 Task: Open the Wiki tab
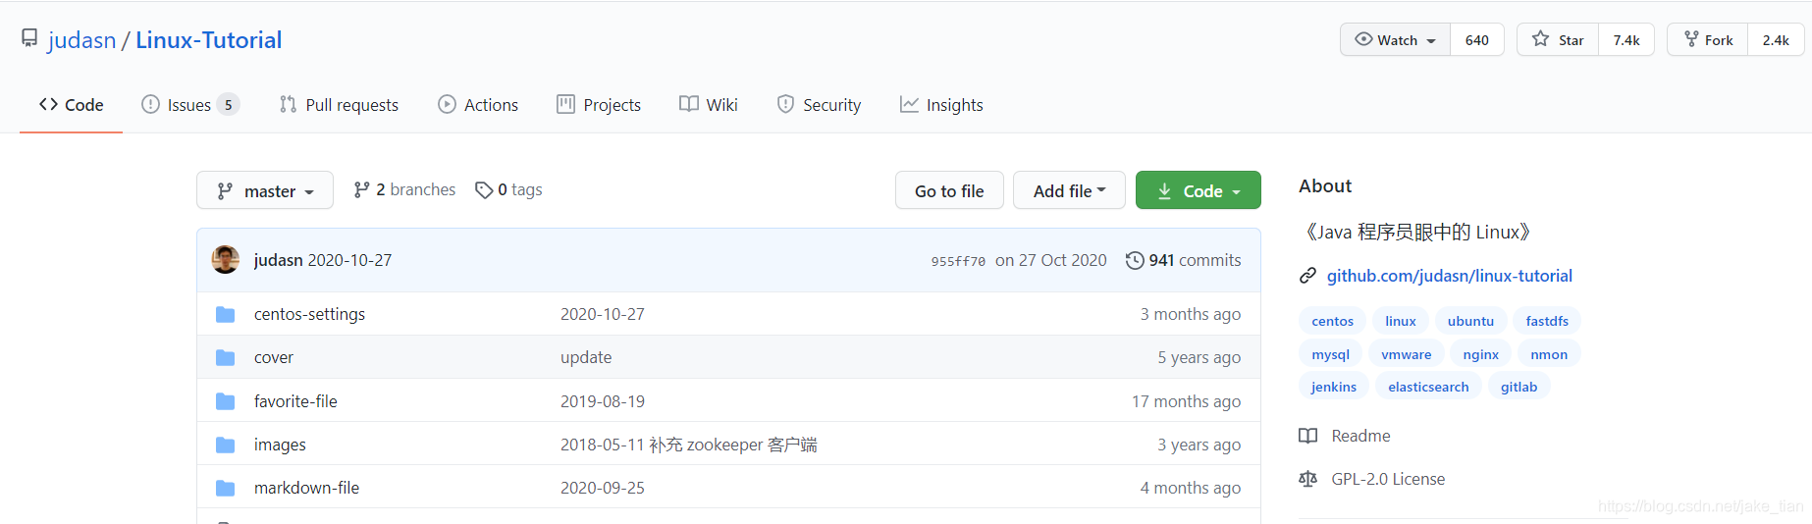click(709, 105)
